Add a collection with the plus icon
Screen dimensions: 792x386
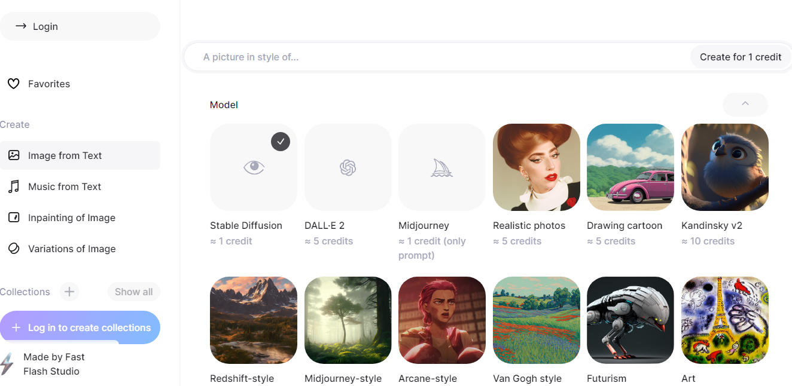pos(69,292)
